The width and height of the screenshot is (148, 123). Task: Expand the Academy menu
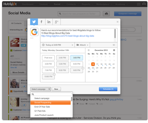click(122, 4)
